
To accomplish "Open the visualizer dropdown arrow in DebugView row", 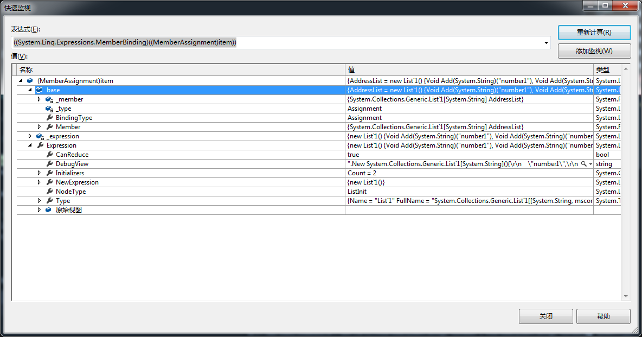I will (590, 164).
